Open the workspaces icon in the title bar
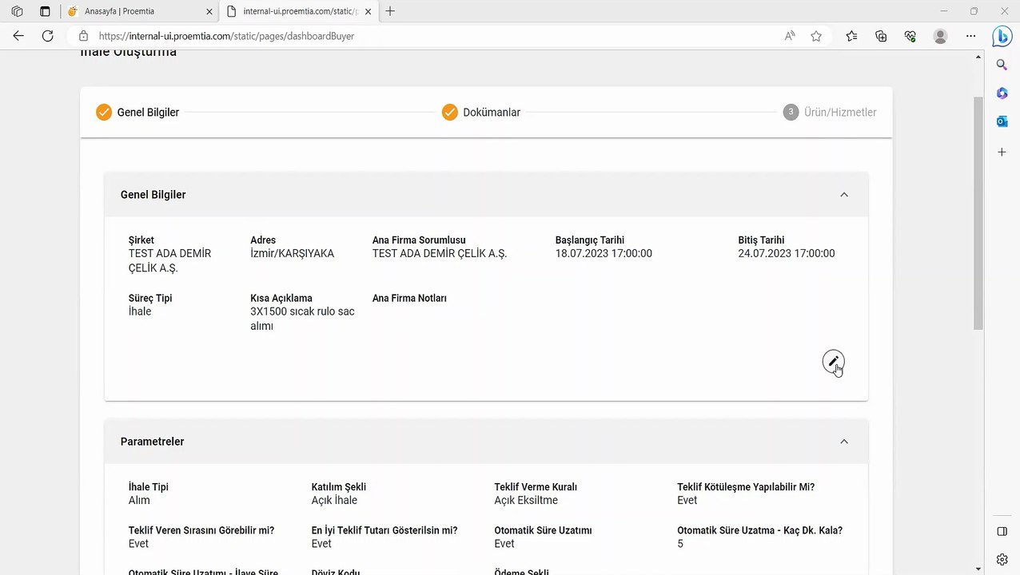Image resolution: width=1020 pixels, height=575 pixels. tap(17, 11)
